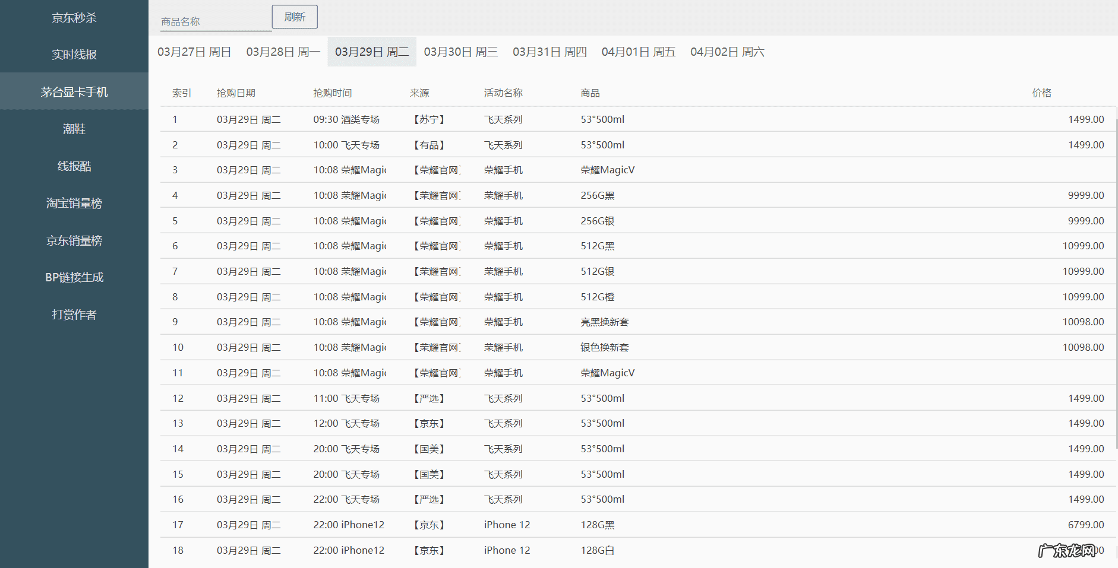Open 京东秒杀 in the sidebar
Screen dimensions: 1118x568
[x=74, y=18]
